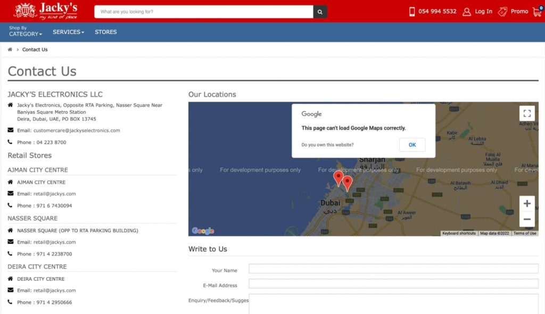Click the retail@jackys.com email under Deira City Centre
Screen dimensions: 545x314
[x=55, y=291]
